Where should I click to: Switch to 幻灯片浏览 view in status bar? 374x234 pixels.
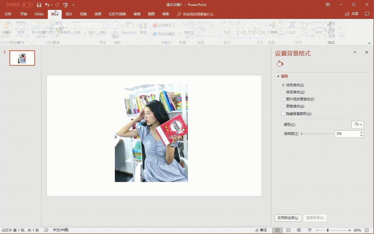(x=288, y=230)
